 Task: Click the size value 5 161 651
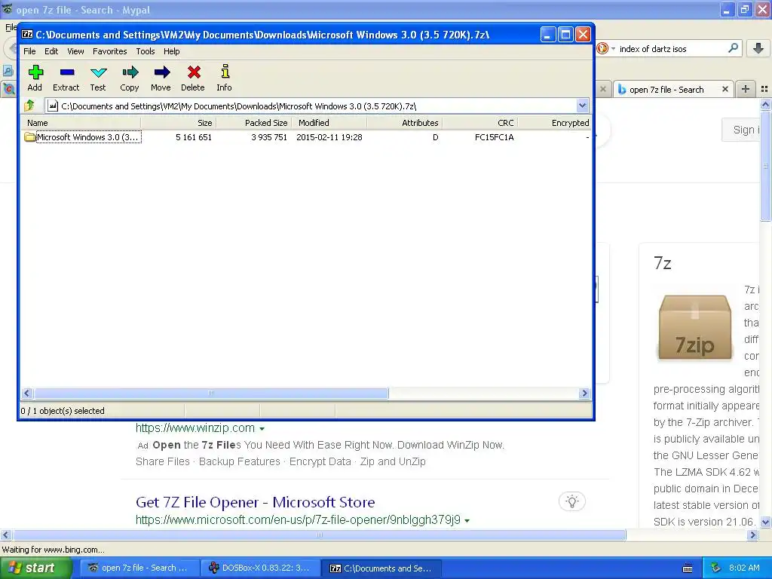[x=194, y=137]
